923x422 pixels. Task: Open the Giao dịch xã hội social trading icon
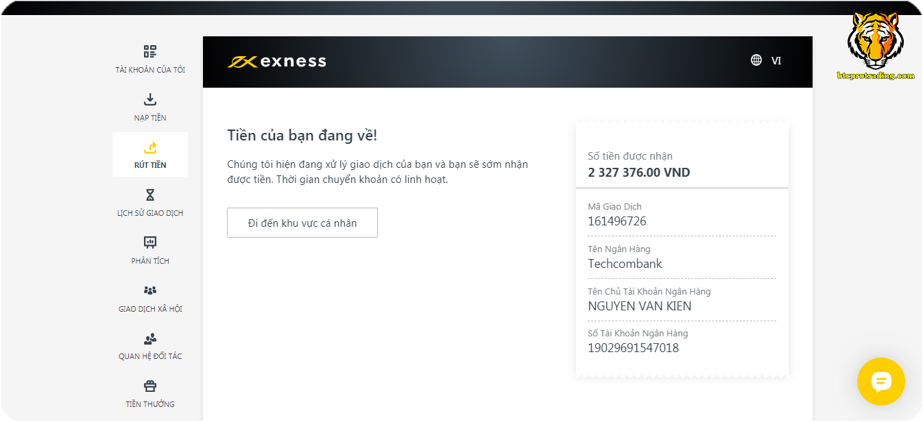(x=149, y=289)
